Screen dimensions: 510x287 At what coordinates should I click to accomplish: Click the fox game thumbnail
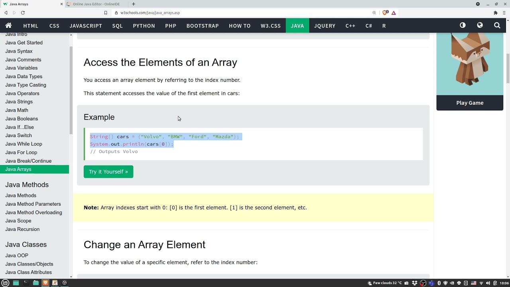pos(470,64)
